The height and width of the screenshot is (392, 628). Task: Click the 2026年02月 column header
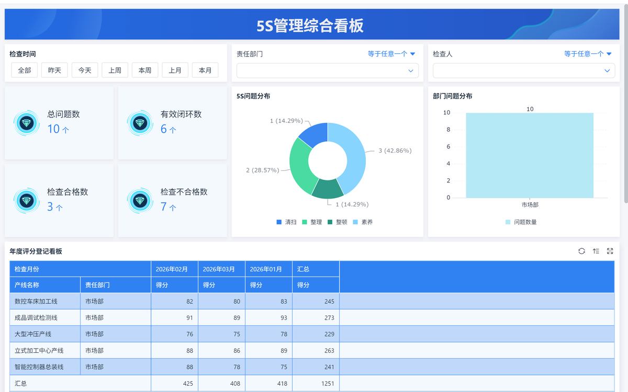point(174,269)
